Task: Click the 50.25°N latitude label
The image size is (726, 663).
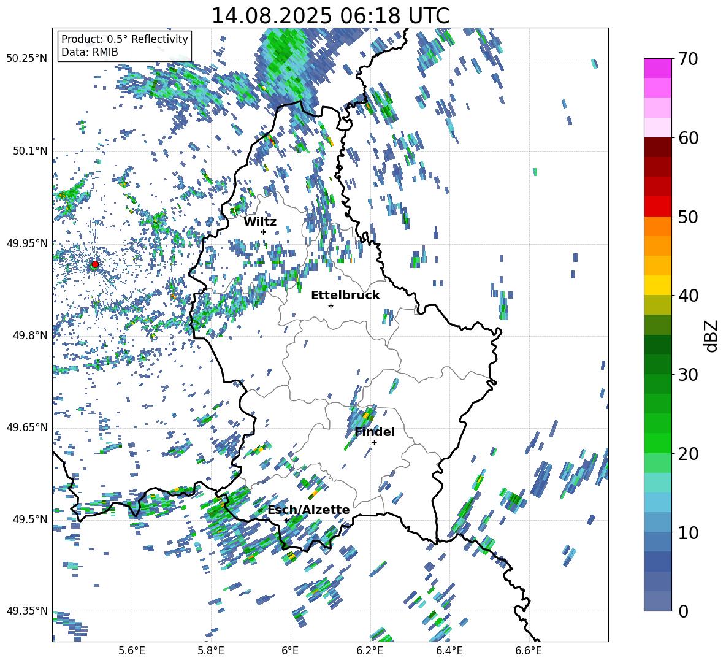Action: coord(27,59)
